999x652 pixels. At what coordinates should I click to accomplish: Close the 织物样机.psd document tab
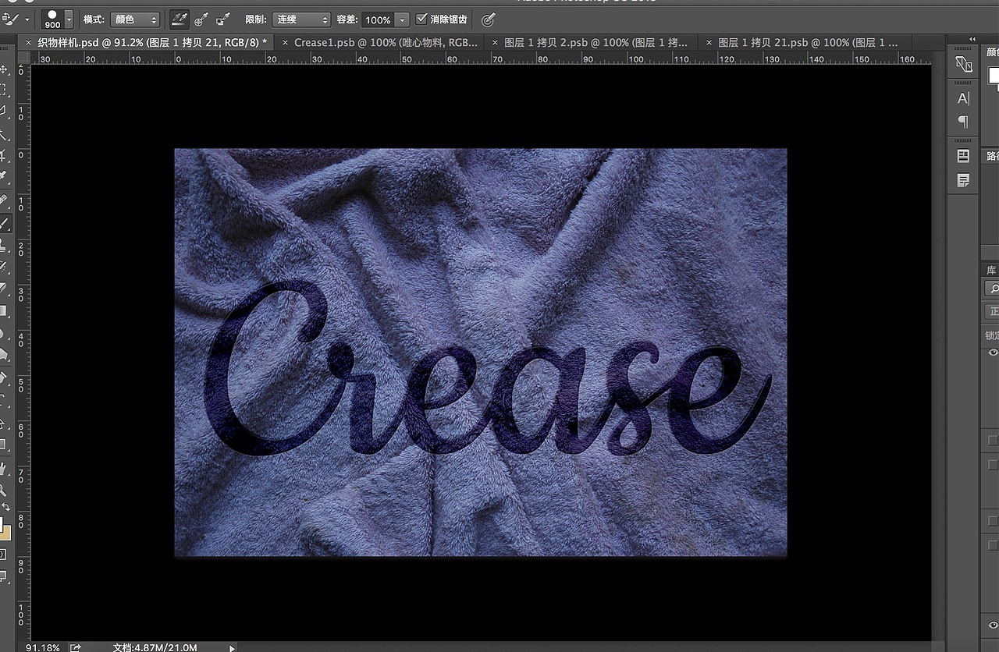pyautogui.click(x=28, y=42)
